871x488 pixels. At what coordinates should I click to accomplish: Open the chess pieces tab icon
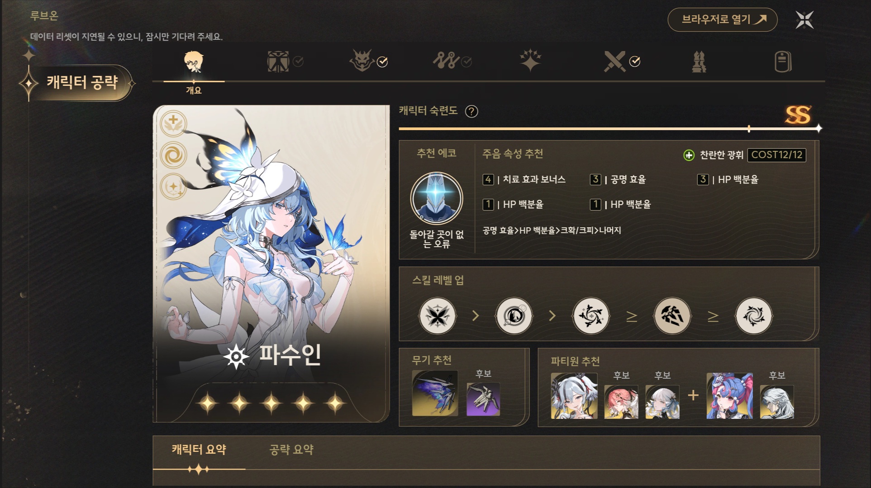point(699,62)
